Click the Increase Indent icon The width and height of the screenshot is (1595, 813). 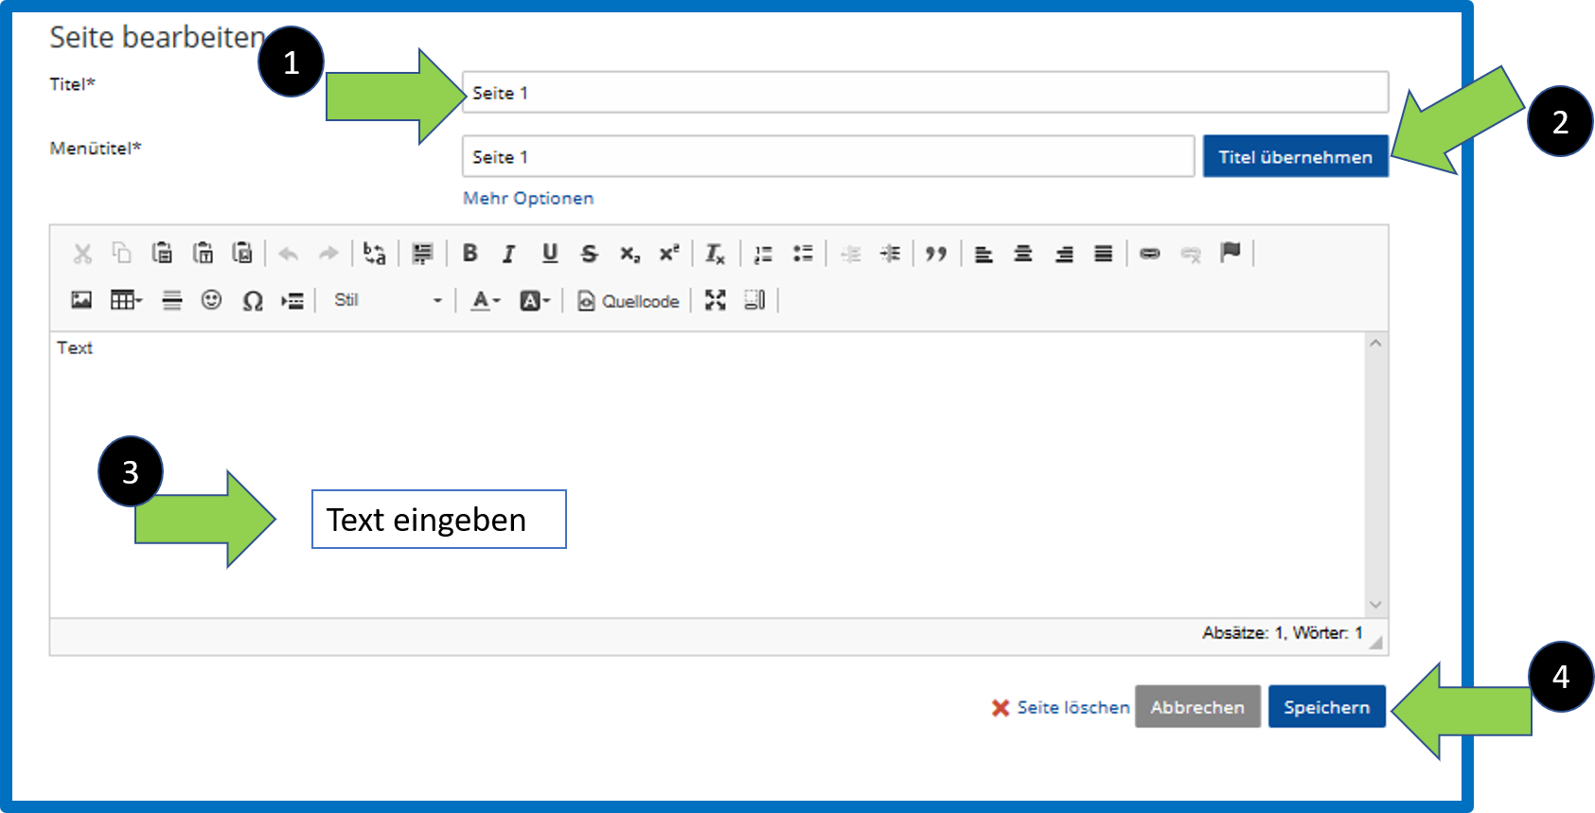pyautogui.click(x=890, y=254)
